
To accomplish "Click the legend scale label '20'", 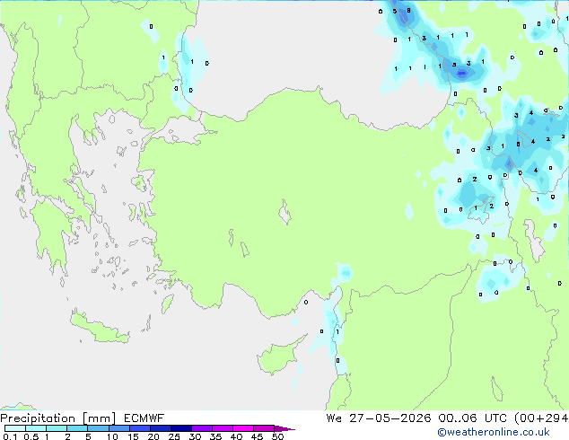I will 153,436.
